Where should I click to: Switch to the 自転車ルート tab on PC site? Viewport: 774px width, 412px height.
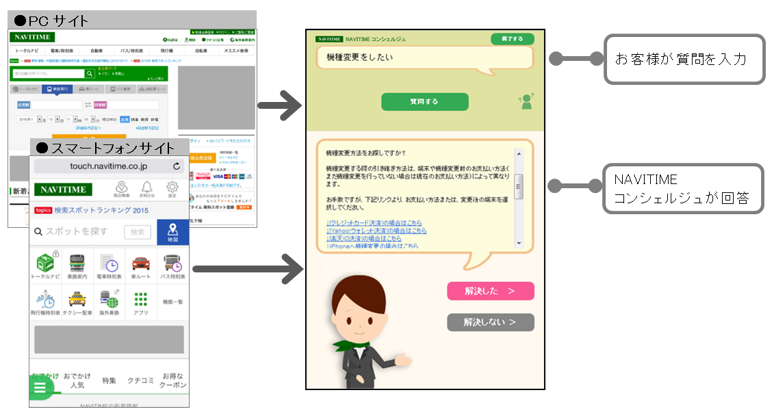(x=152, y=89)
